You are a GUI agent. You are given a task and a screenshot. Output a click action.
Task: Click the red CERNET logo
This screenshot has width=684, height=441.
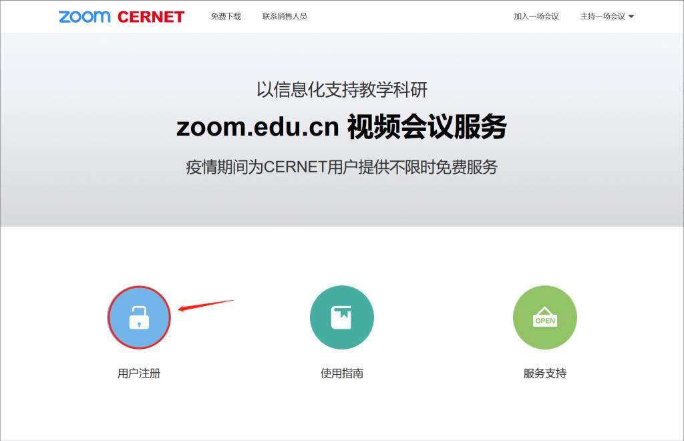[x=150, y=17]
